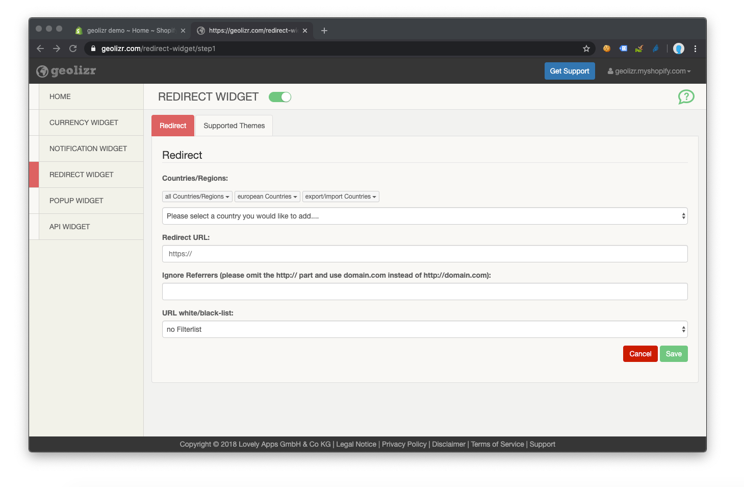Close the geolizr demo Shopify tab
The height and width of the screenshot is (487, 744).
(183, 31)
